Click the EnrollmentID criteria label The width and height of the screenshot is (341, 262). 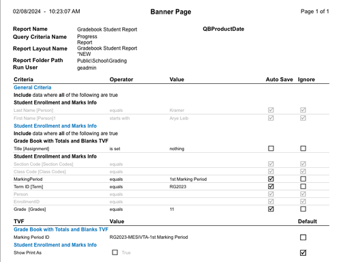point(27,202)
